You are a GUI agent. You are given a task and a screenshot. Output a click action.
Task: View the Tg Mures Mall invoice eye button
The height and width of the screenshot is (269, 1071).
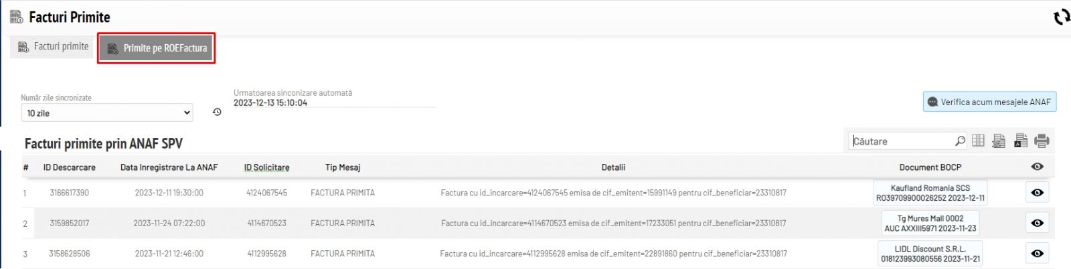(1037, 223)
